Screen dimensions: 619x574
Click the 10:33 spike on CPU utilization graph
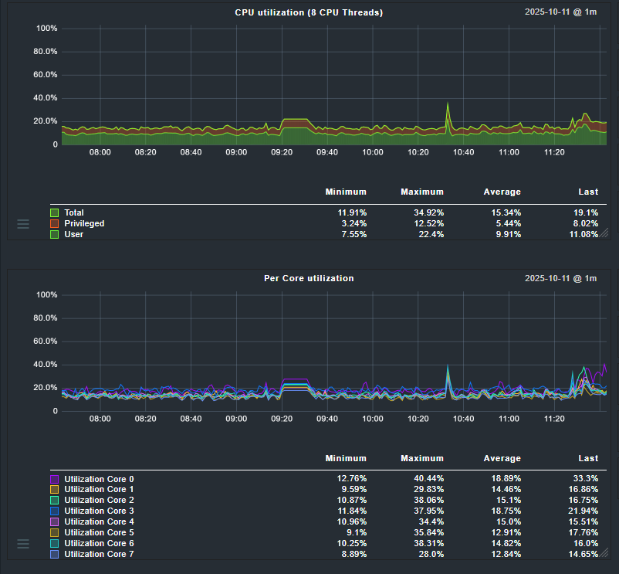coord(448,108)
